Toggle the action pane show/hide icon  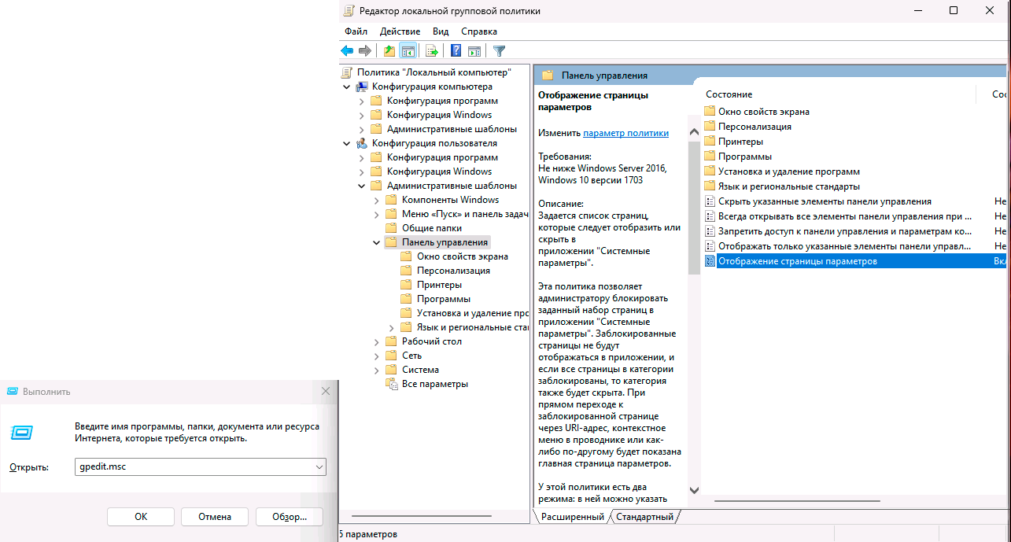474,51
